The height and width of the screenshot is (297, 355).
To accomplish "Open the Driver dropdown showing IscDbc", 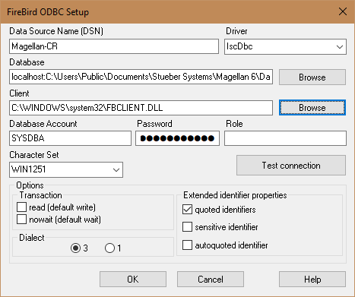I will (285, 46).
